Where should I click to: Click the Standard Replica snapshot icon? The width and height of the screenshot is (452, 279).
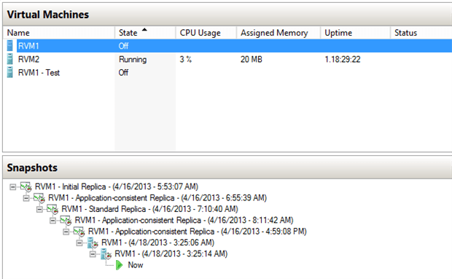(52, 209)
